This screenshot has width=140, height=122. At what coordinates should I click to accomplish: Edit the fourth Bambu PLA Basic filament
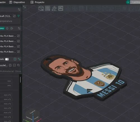18,51
